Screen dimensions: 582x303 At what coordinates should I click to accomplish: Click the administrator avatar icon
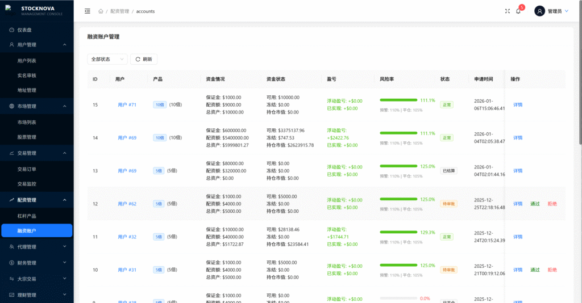pyautogui.click(x=539, y=11)
